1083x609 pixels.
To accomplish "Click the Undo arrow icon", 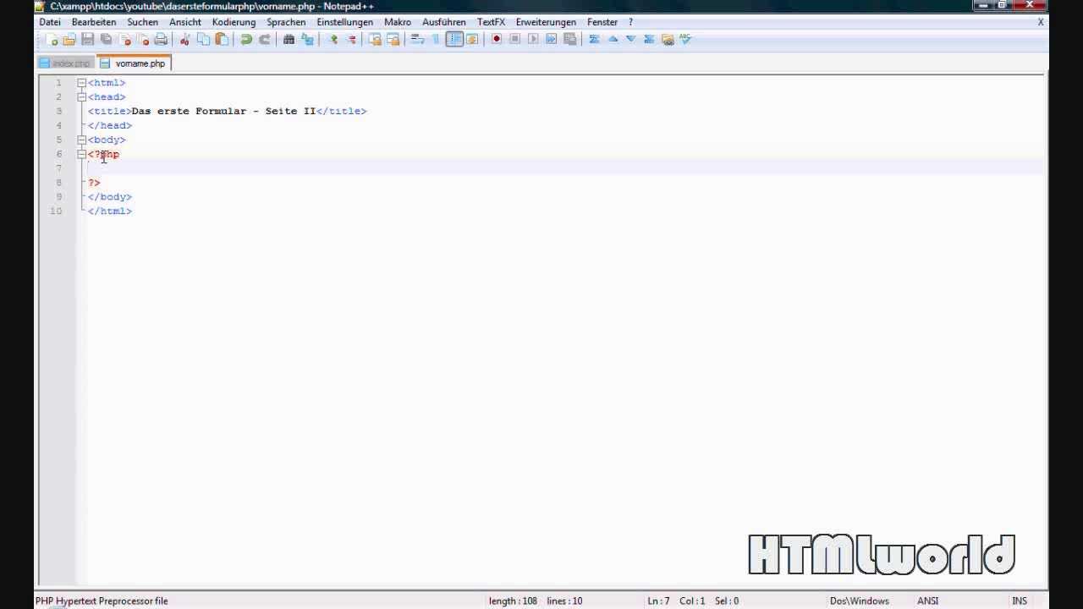I will pyautogui.click(x=246, y=40).
